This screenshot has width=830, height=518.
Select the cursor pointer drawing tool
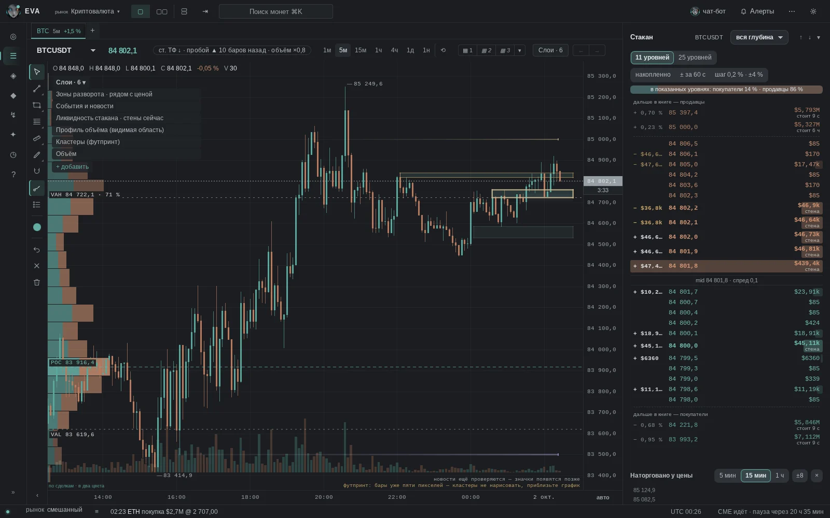coord(37,71)
